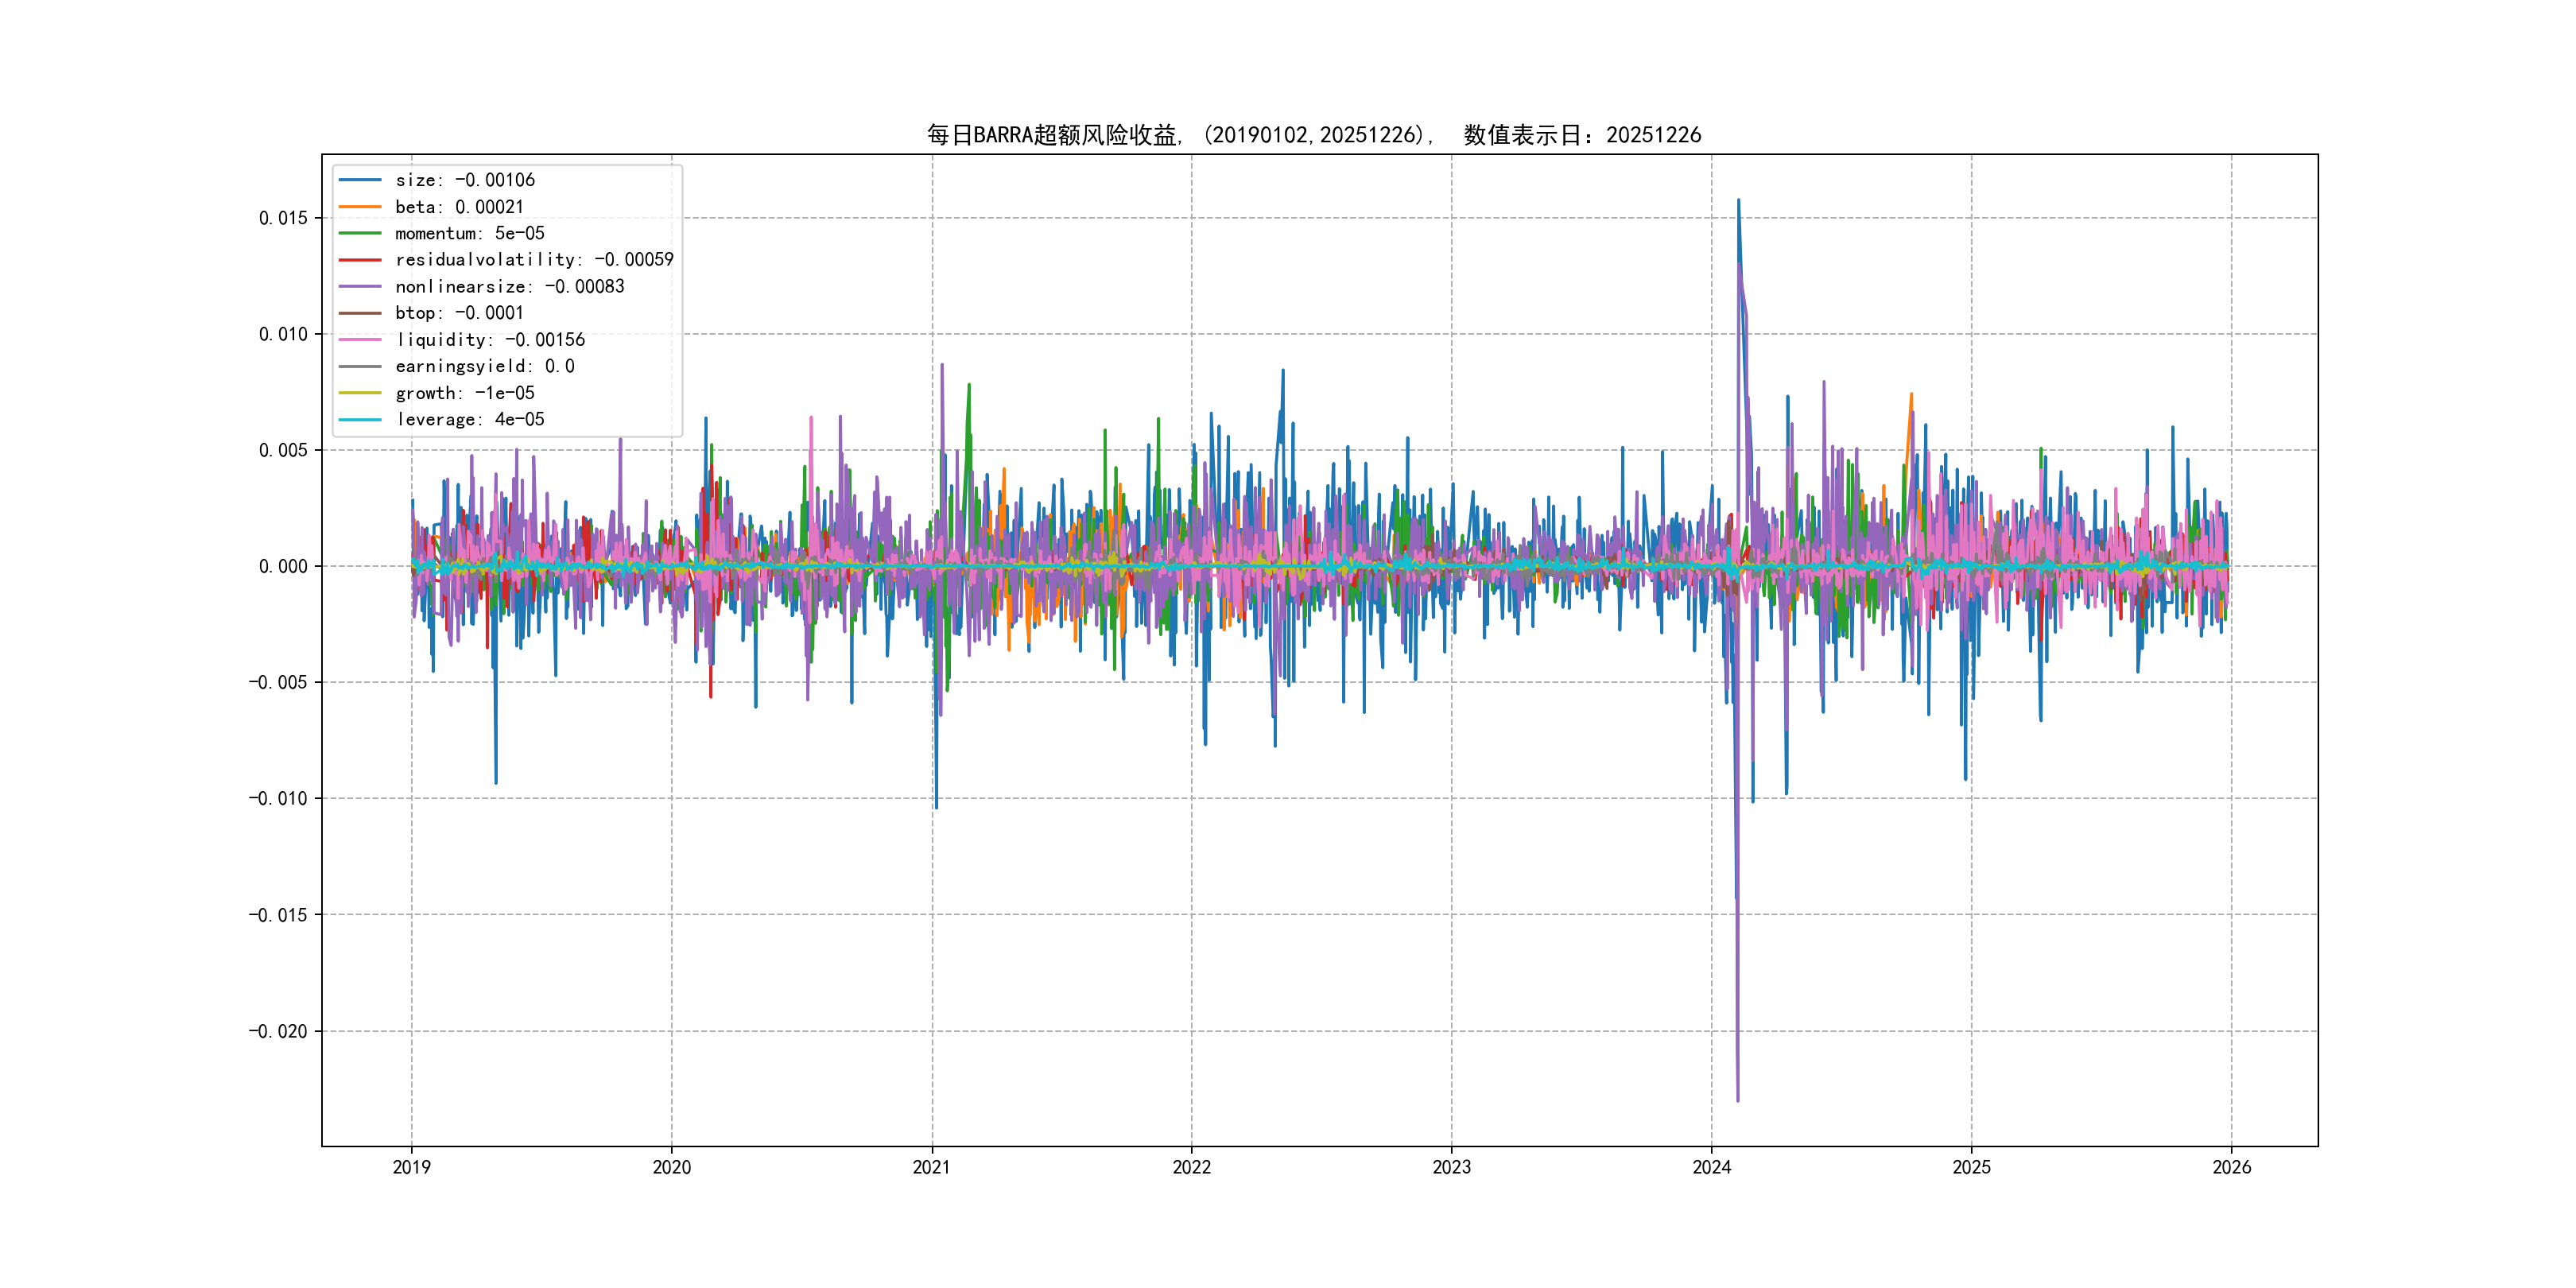Click the liquidity pink legend swatch
The image size is (2576, 1288).
coord(360,340)
